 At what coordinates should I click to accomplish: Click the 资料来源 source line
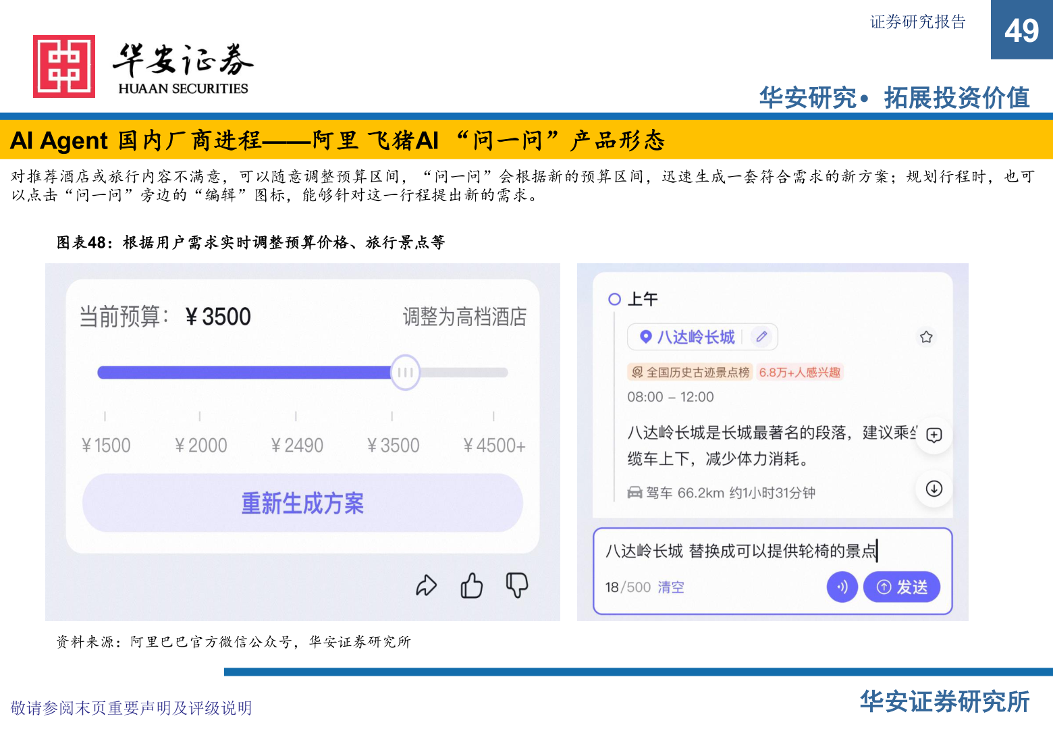[x=234, y=641]
